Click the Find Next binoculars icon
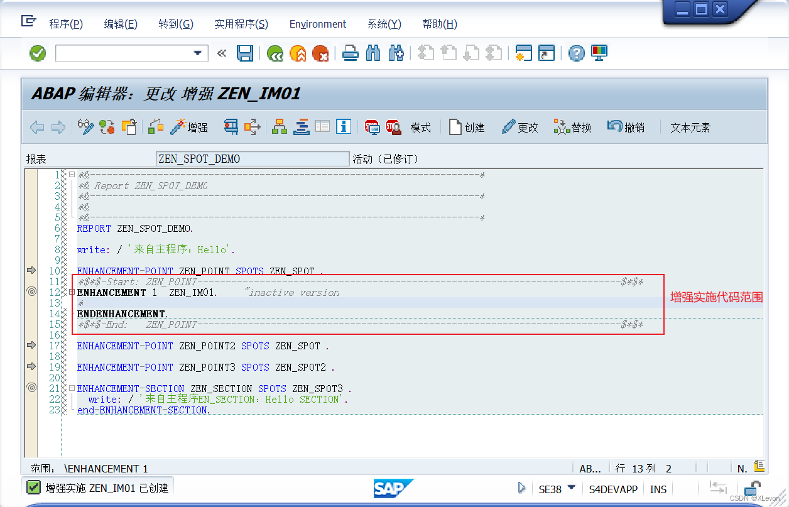The width and height of the screenshot is (789, 507). tap(396, 53)
